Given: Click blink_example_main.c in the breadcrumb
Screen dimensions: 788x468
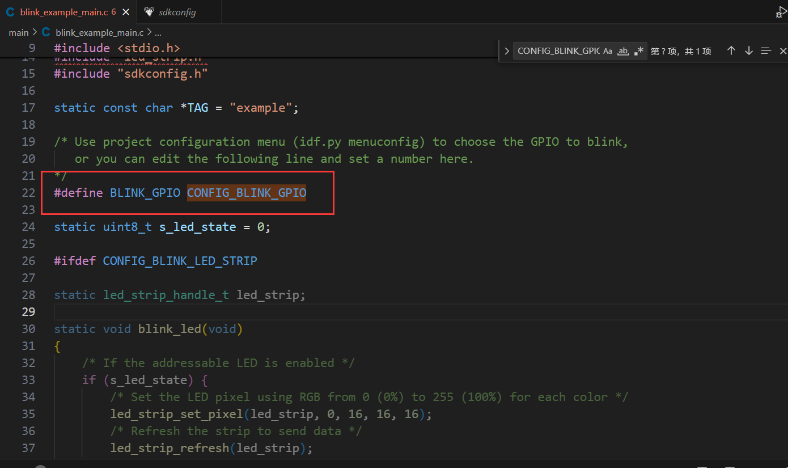Looking at the screenshot, I should [x=100, y=33].
